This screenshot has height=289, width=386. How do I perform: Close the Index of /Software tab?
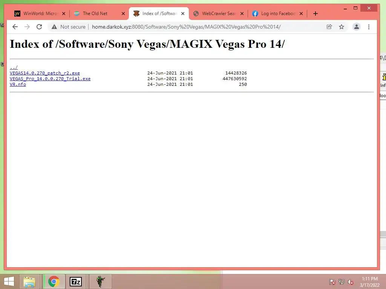tap(183, 14)
